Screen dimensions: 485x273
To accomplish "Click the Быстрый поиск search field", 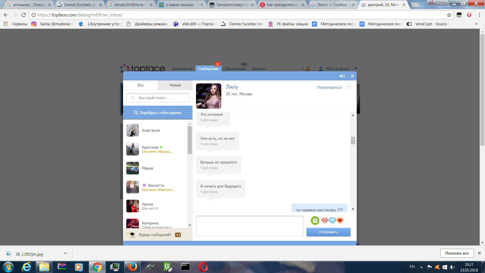I will pos(158,98).
